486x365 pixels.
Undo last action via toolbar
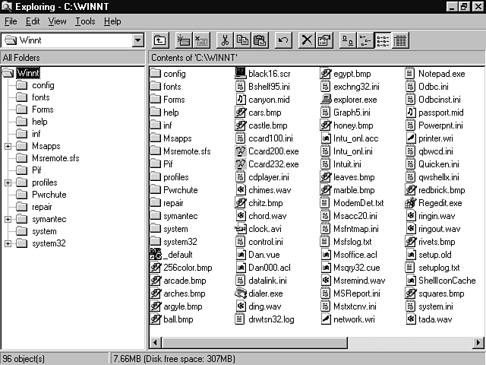[282, 40]
